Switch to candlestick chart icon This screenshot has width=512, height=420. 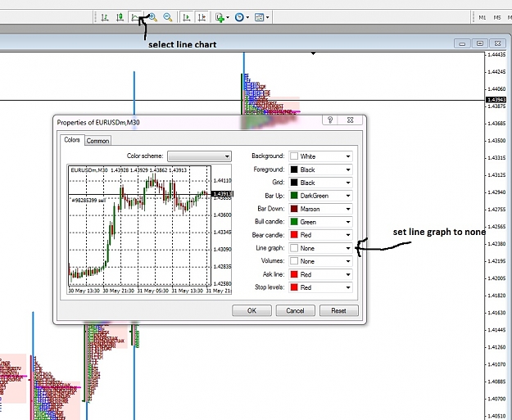pos(120,17)
